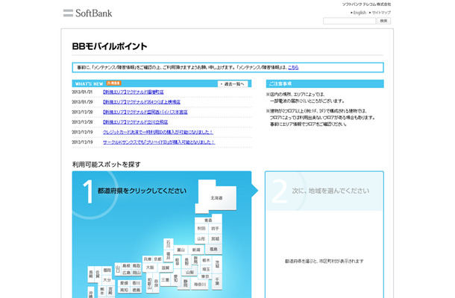Select 秋田 on the prefecture map
This screenshot has height=298, width=455.
[201, 229]
